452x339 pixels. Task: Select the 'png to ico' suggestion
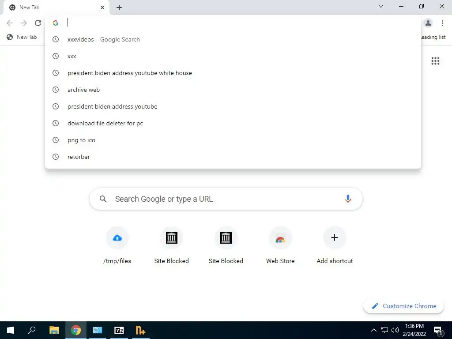point(233,140)
